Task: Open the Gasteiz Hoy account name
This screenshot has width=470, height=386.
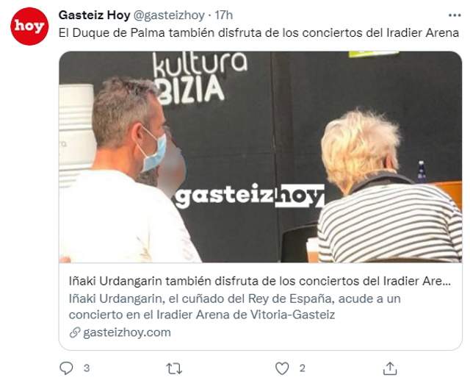Action: tap(95, 15)
